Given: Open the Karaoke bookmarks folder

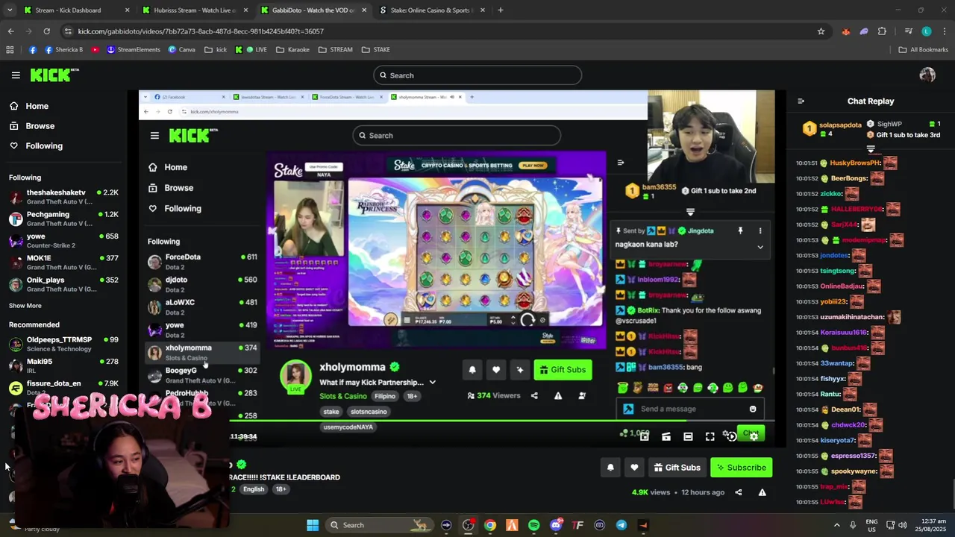Looking at the screenshot, I should point(292,50).
